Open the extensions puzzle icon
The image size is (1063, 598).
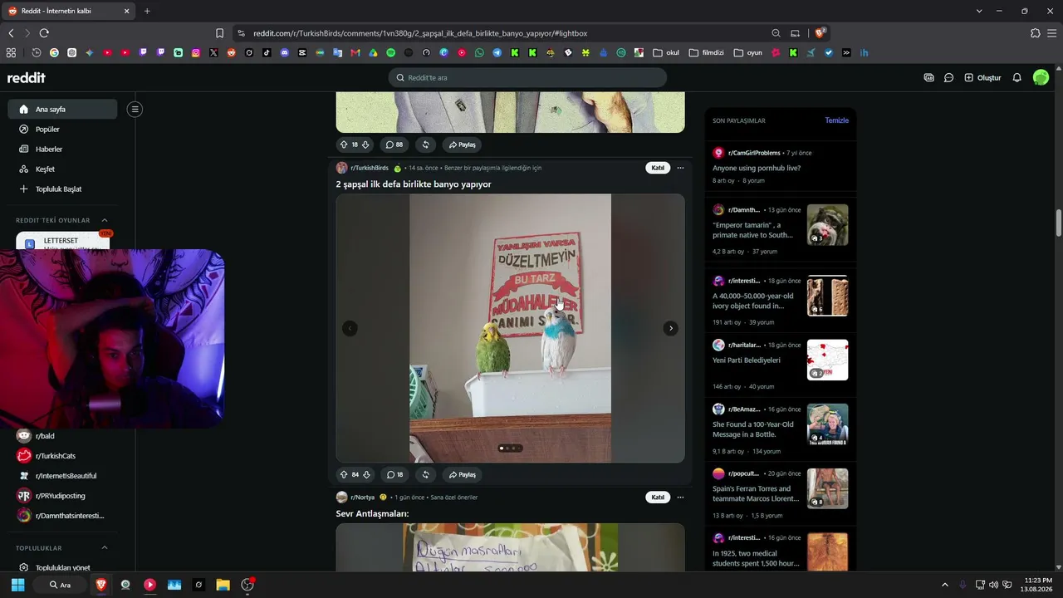coord(1035,33)
